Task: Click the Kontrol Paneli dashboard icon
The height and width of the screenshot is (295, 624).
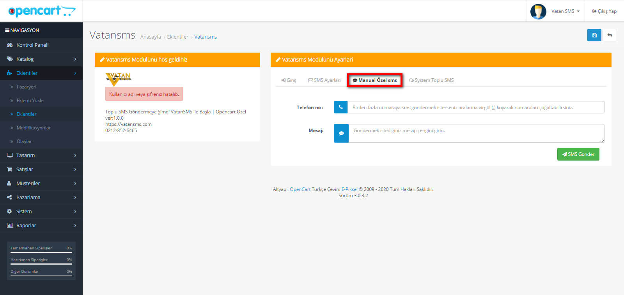Action: [x=10, y=45]
